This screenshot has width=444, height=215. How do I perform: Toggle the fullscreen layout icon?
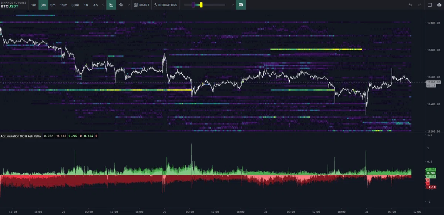click(x=430, y=5)
